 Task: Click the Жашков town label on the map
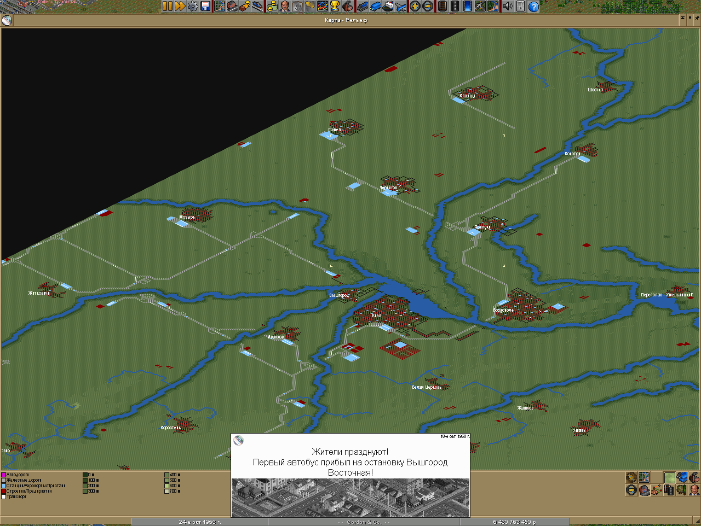(525, 408)
